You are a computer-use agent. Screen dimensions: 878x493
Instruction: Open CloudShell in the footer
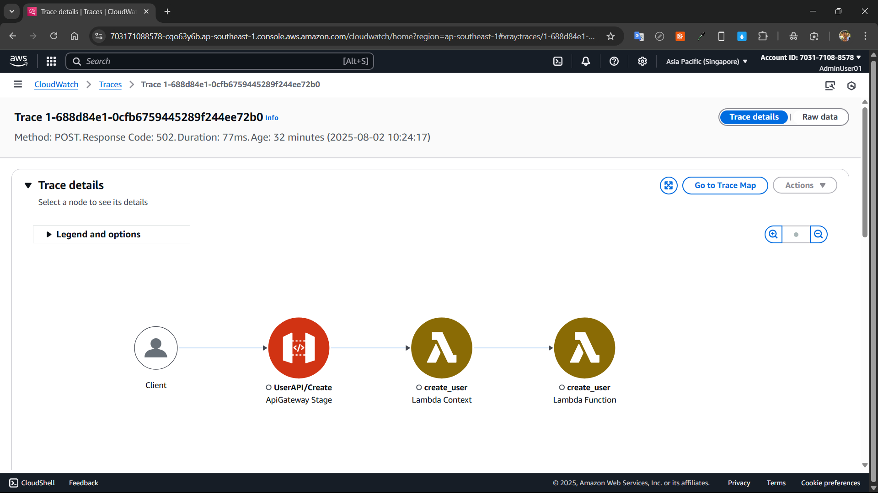coord(32,483)
